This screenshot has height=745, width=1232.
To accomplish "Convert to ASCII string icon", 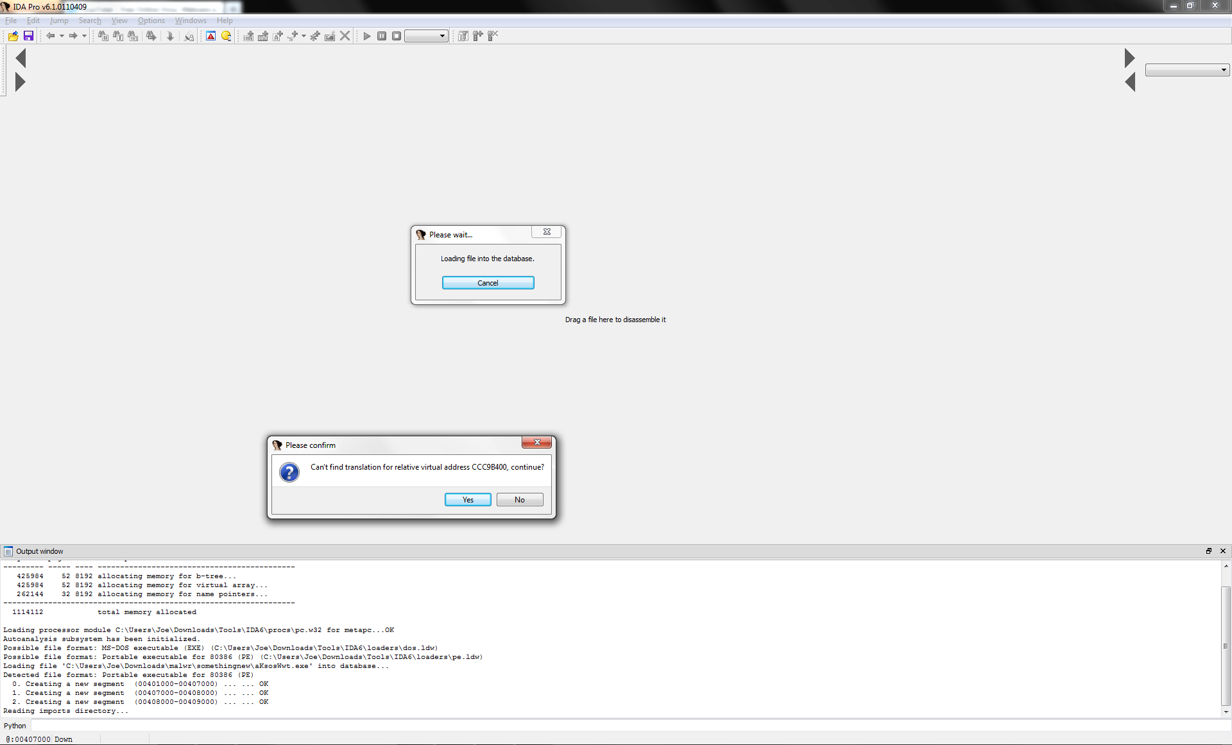I will click(x=278, y=36).
